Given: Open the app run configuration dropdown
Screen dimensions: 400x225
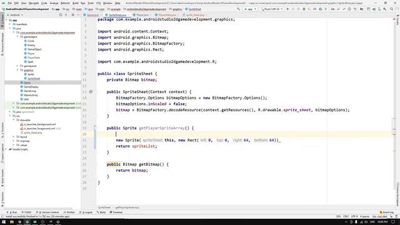Looking at the screenshot, I should coord(250,9).
